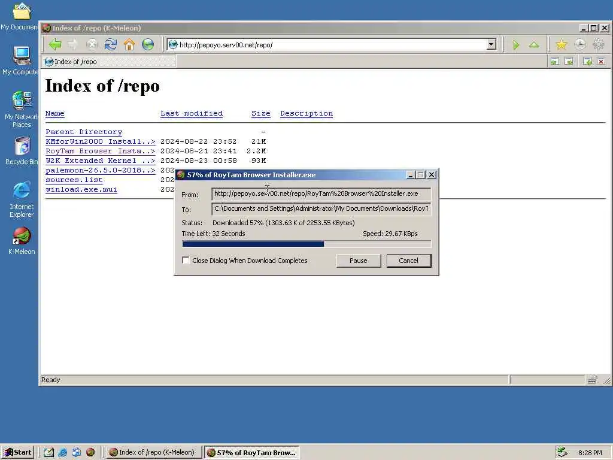613x460 pixels.
Task: Click the 8:28 PM taskbar clock
Action: tap(590, 453)
